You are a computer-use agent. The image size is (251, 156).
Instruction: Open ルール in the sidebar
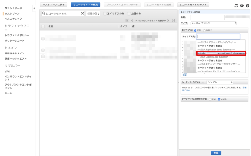8,93
